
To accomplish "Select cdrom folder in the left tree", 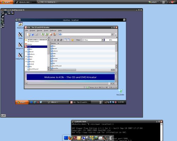I will tap(31, 54).
